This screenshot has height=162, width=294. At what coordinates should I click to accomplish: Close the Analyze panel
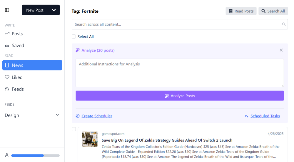[x=281, y=50]
